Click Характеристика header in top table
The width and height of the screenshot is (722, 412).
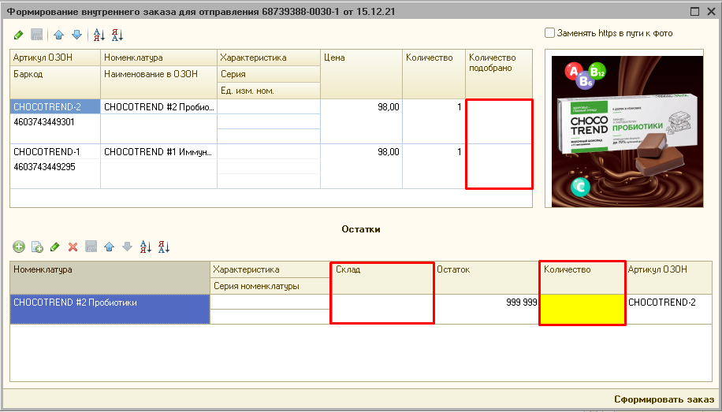pos(269,58)
